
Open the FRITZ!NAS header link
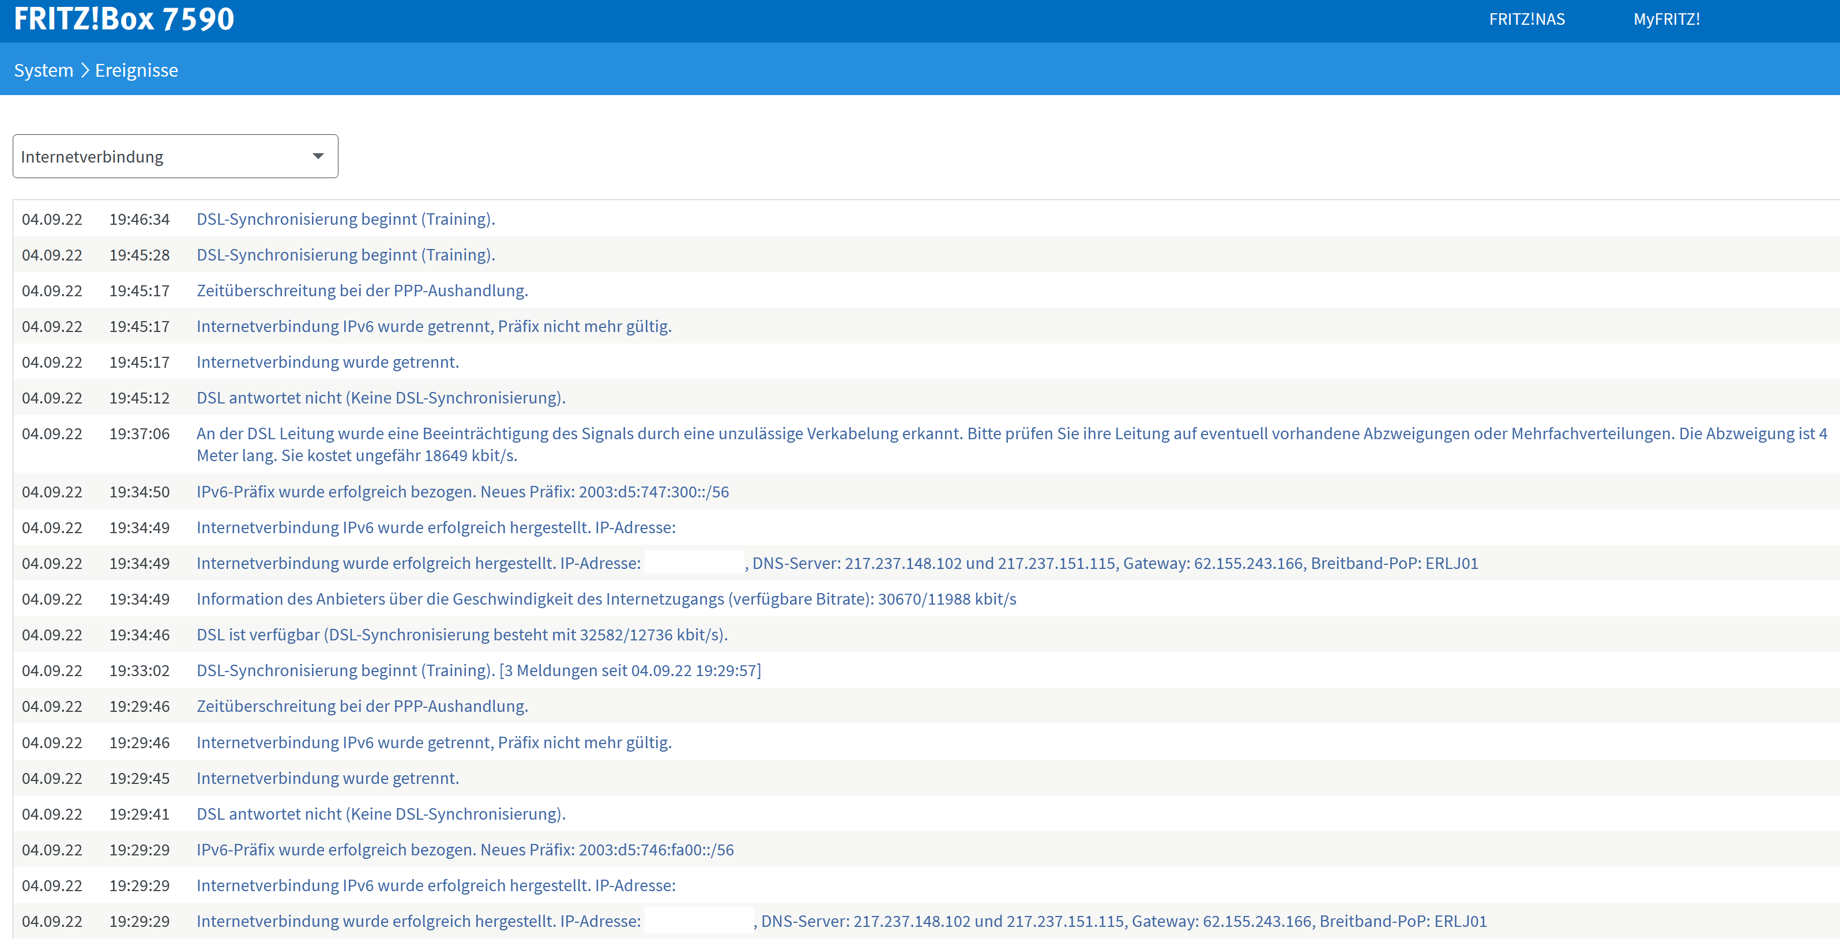(x=1526, y=19)
